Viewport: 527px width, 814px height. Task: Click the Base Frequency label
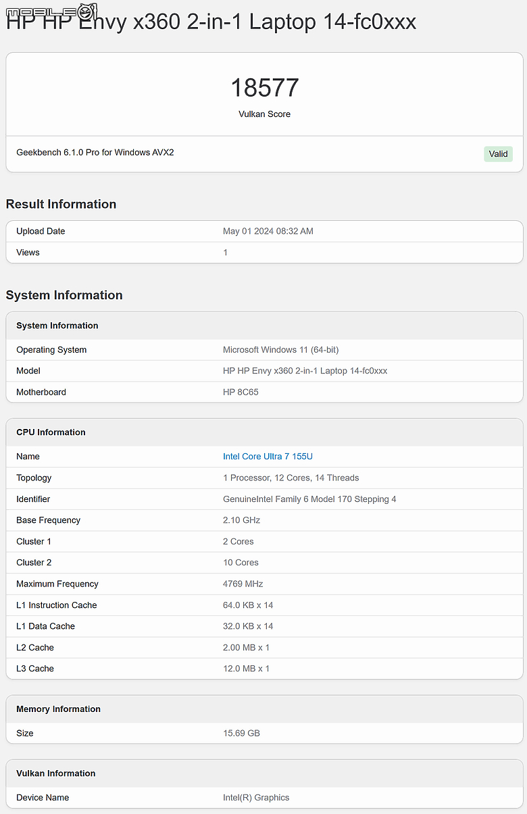pyautogui.click(x=48, y=520)
